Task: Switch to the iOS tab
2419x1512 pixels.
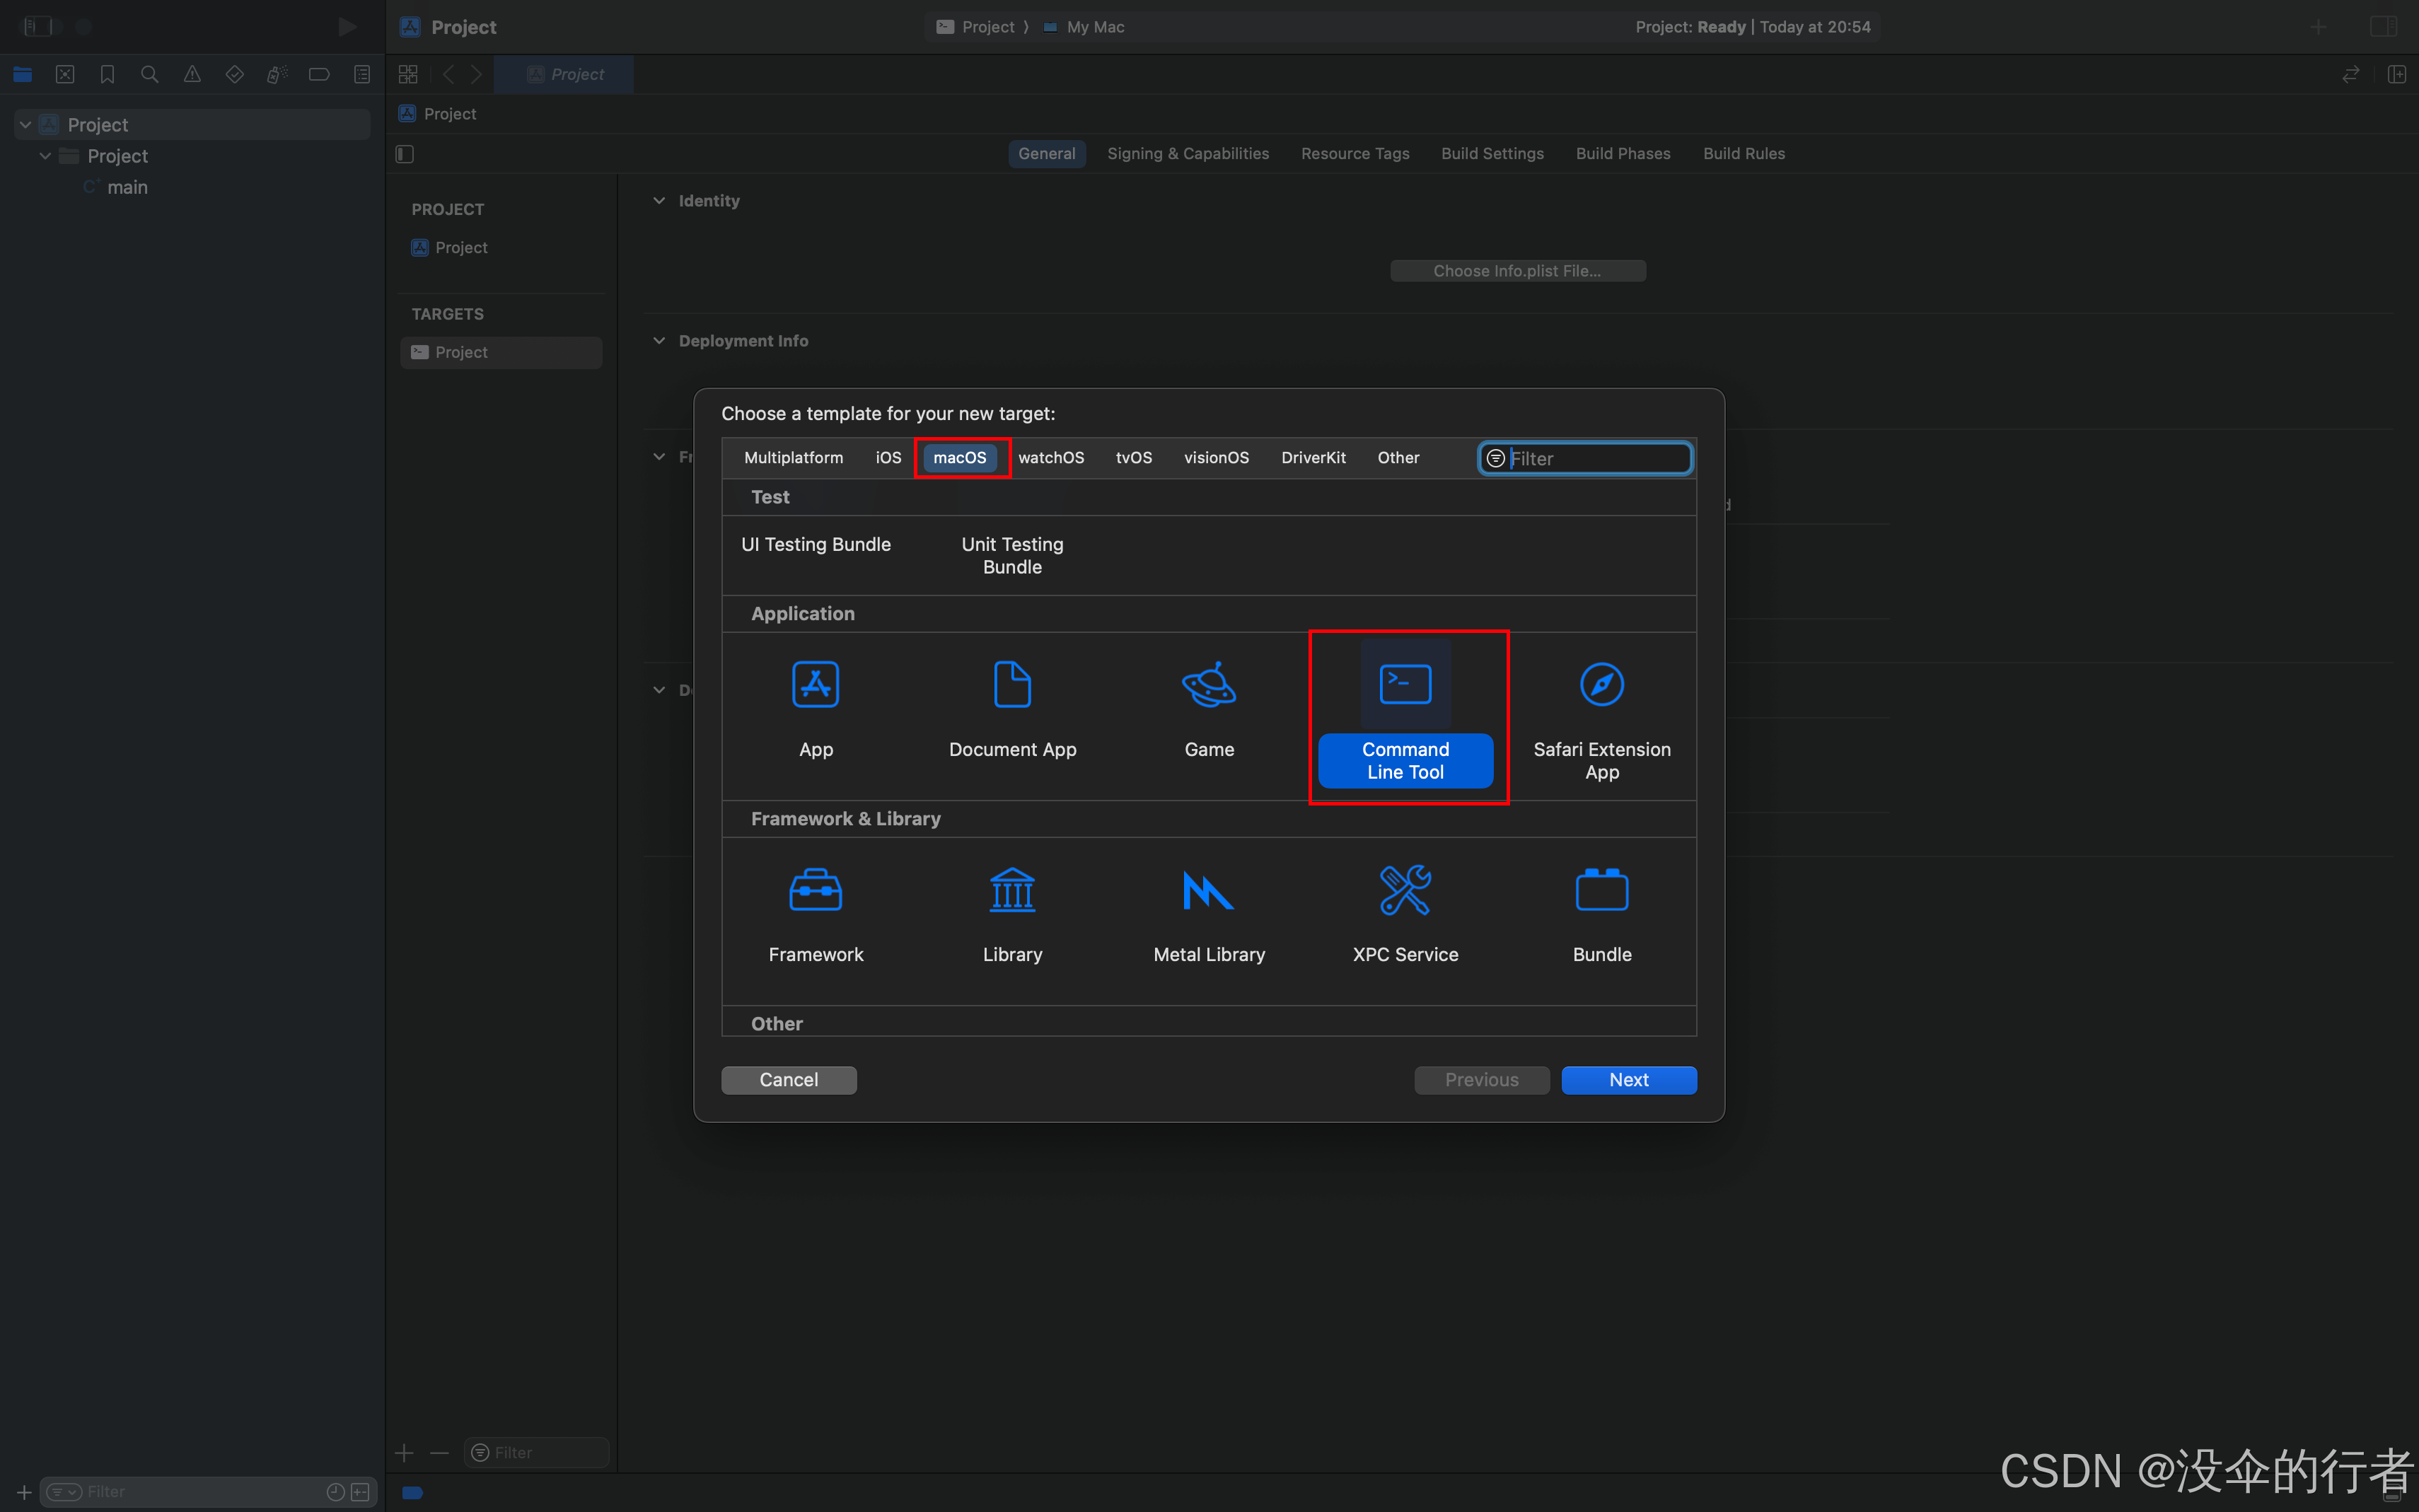Action: click(888, 456)
